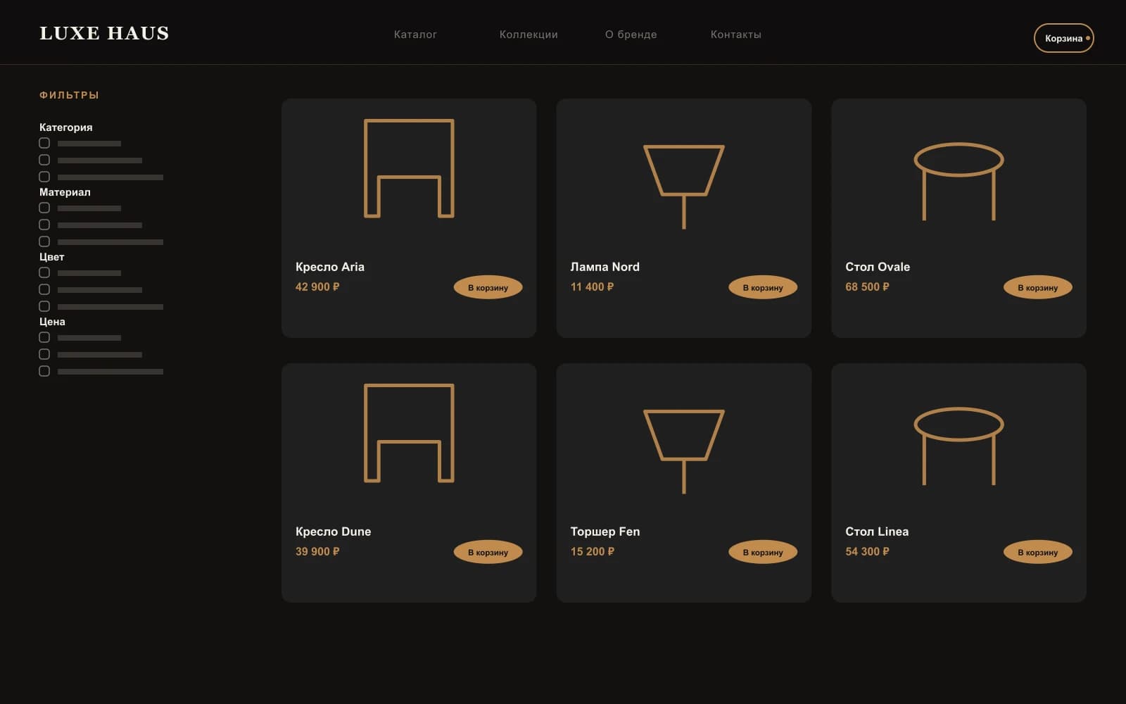Click the Торшер Fen product title

click(605, 532)
